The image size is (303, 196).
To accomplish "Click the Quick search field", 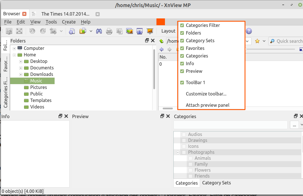I will coord(289,41).
